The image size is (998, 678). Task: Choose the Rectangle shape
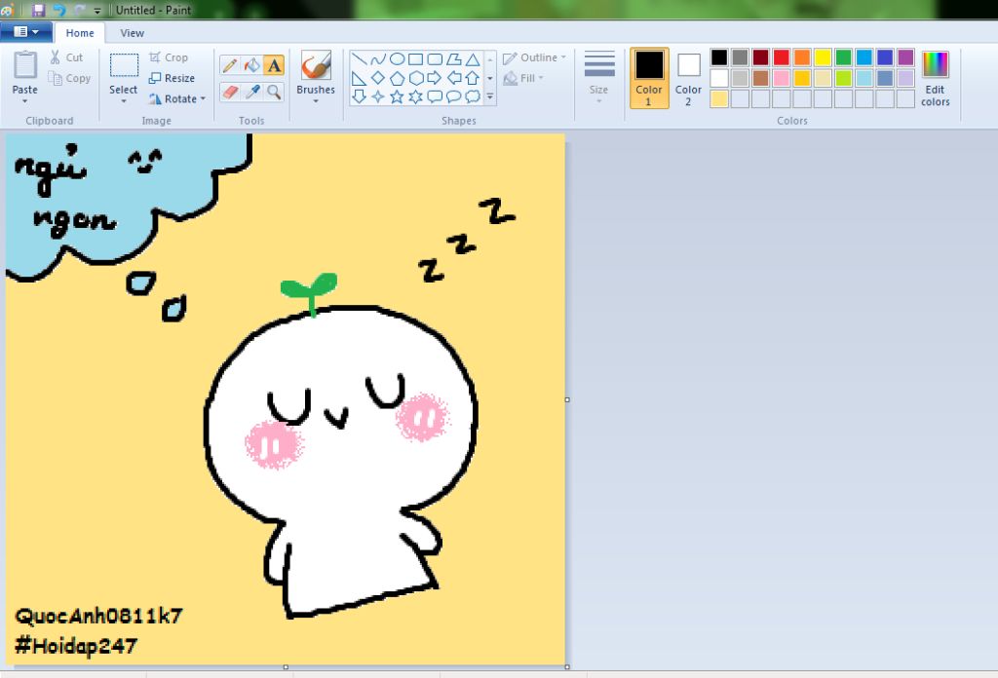[x=415, y=59]
